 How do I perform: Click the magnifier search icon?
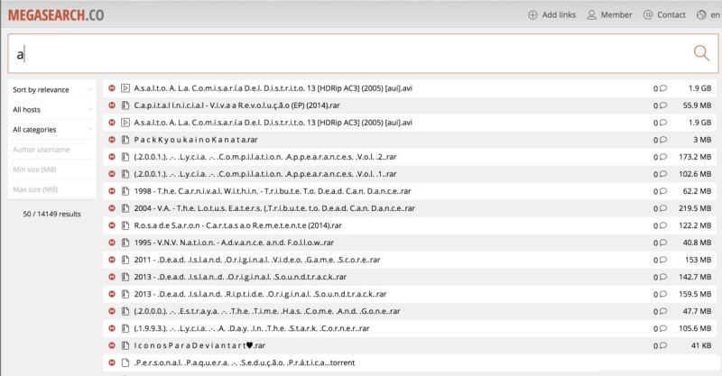click(x=701, y=53)
